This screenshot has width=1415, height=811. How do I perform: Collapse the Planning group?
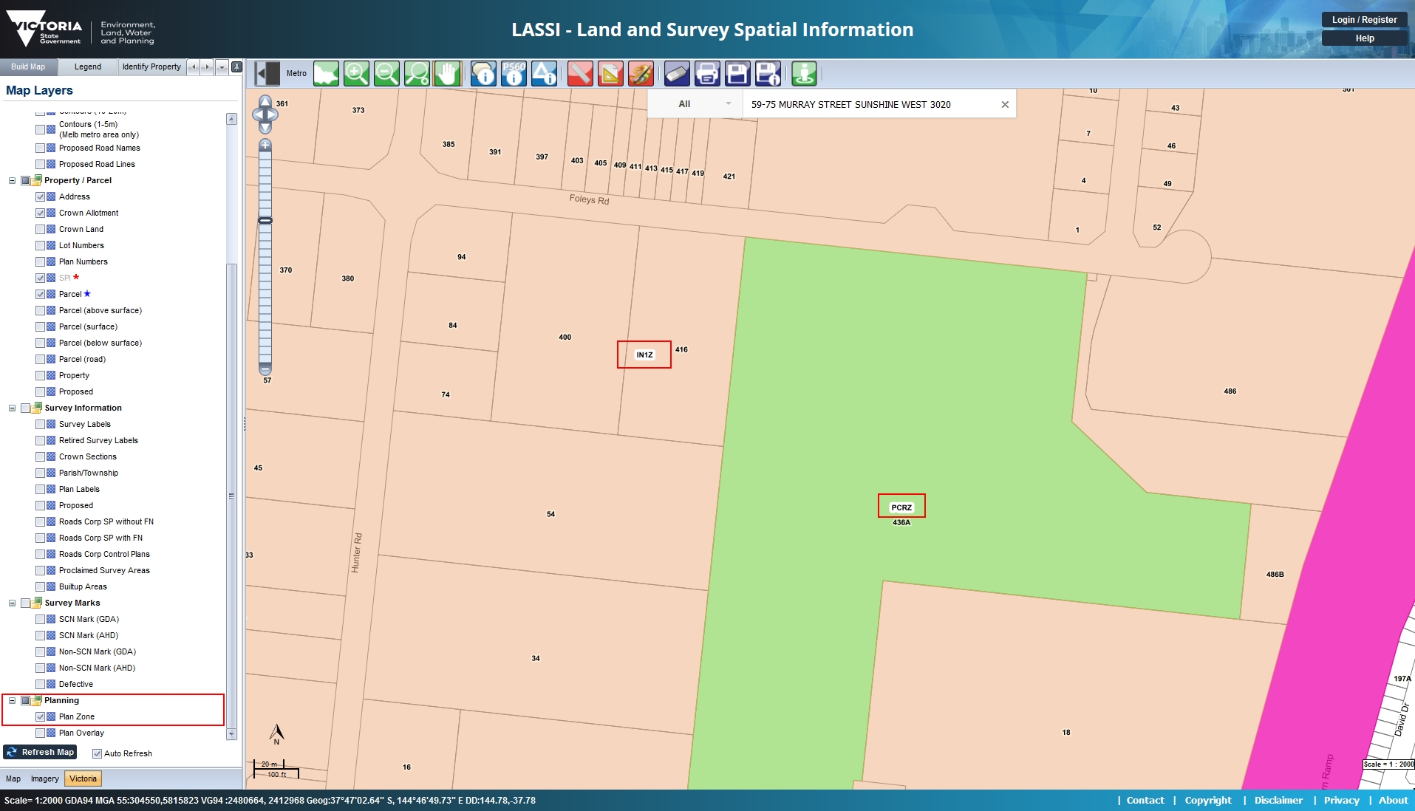12,700
